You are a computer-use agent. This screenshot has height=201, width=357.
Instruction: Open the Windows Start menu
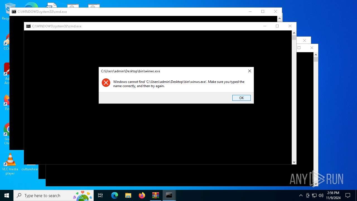[x=7, y=195]
